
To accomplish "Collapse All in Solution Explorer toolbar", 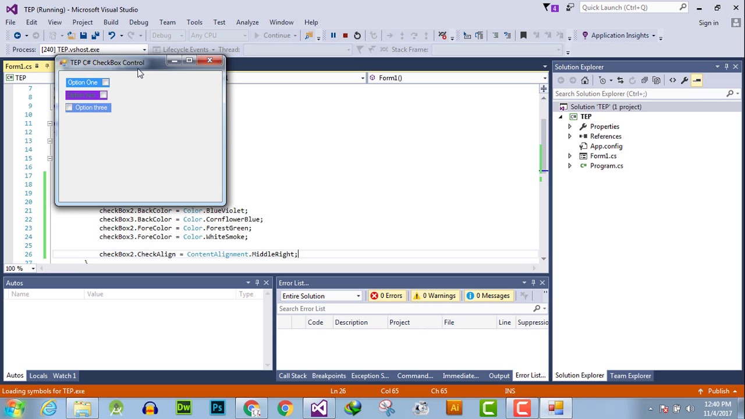I will [x=644, y=80].
